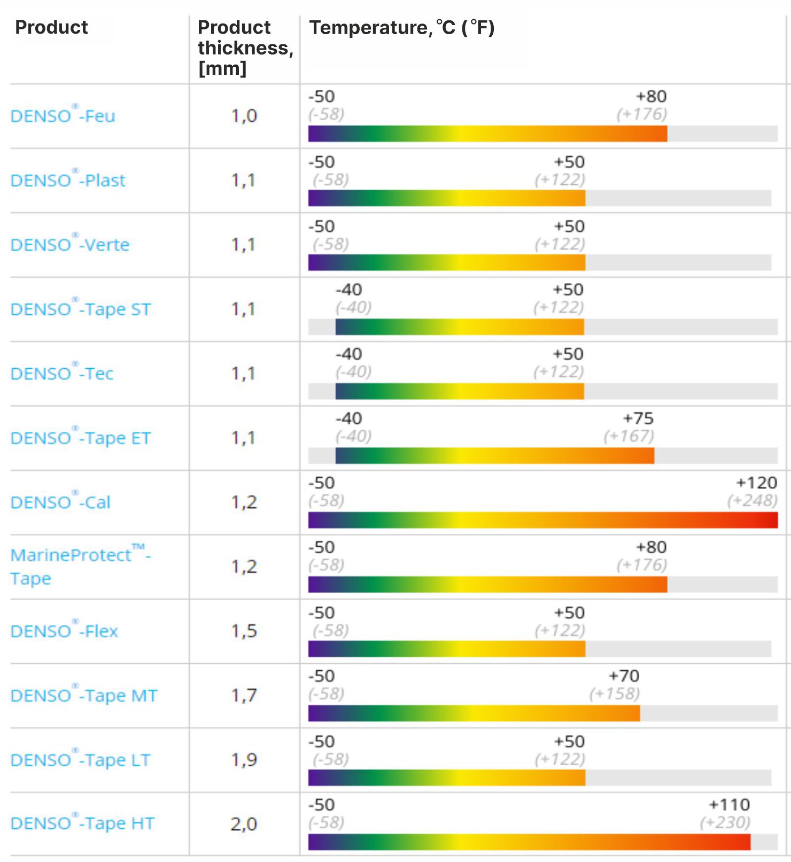Click the Product thickness column header
The width and height of the screenshot is (791, 862).
[x=245, y=48]
